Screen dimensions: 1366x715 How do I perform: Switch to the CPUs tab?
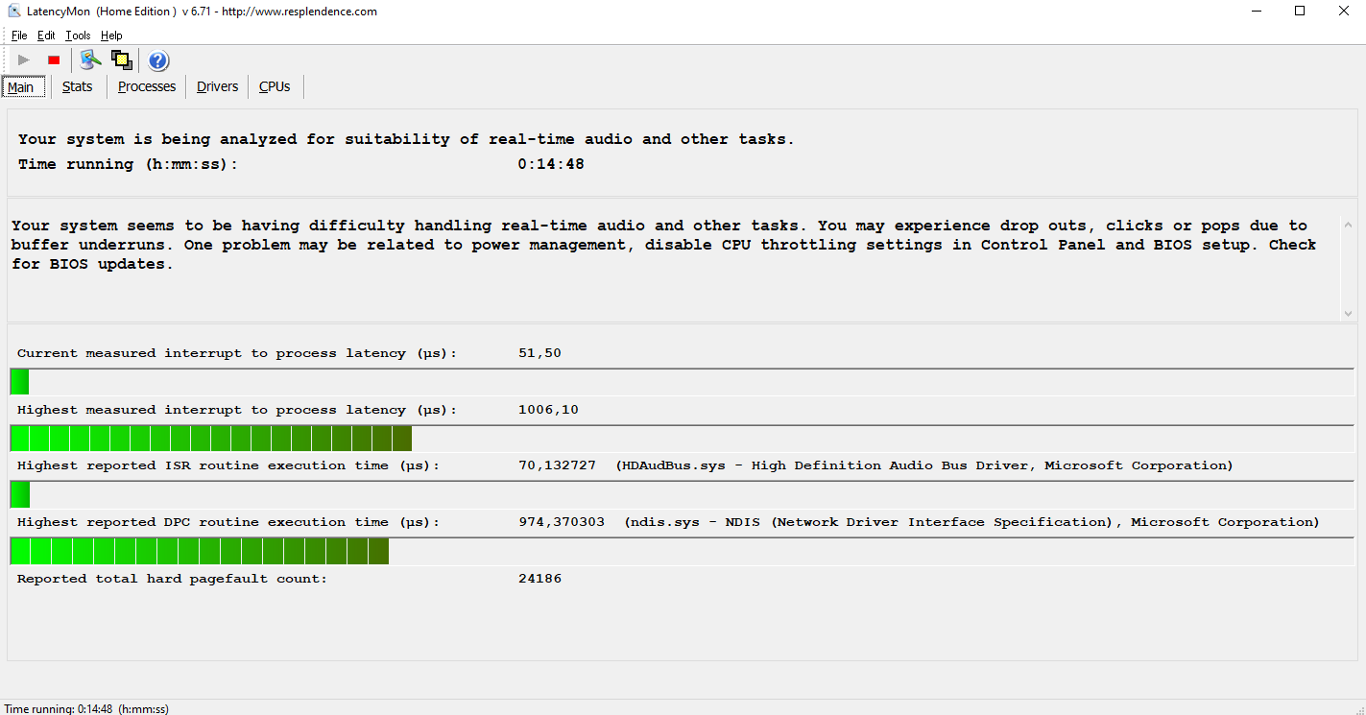point(275,86)
